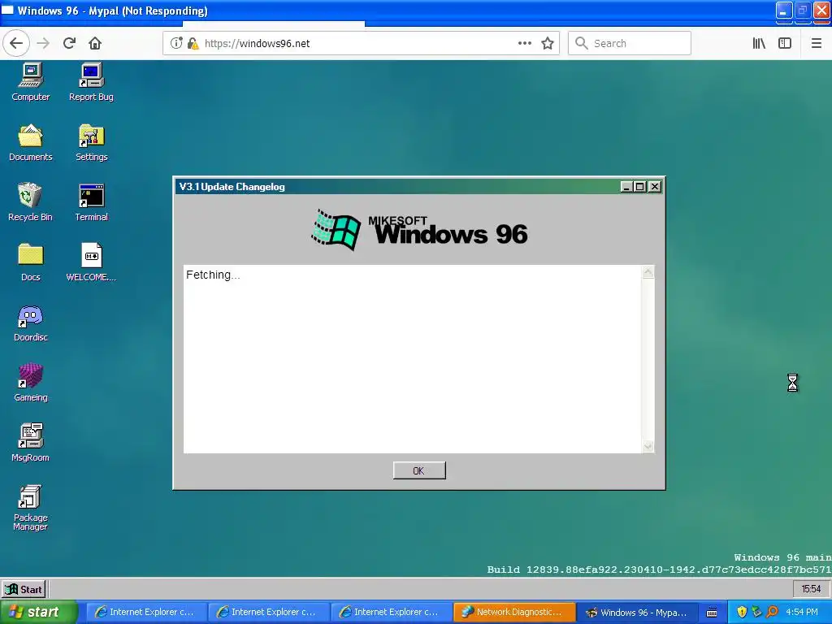
Task: Toggle the browser sidebar view
Action: (x=785, y=43)
